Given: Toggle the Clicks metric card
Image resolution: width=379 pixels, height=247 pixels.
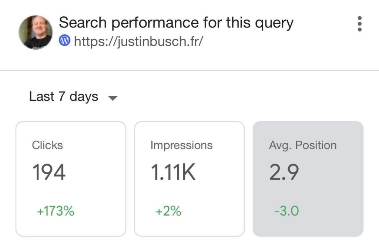Looking at the screenshot, I should [x=71, y=178].
